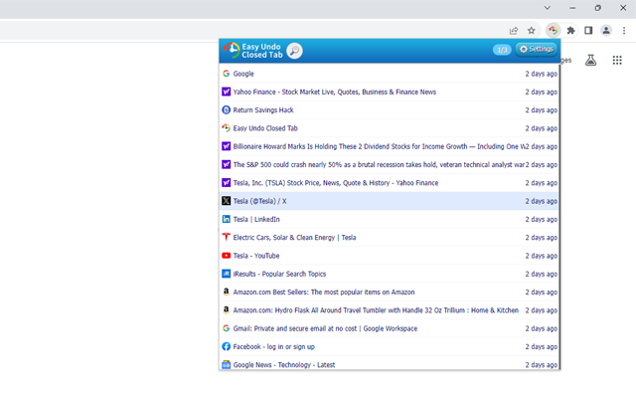636x398 pixels.
Task: Click the YouTube favicon beside Tesla - YouTube
Action: (226, 256)
